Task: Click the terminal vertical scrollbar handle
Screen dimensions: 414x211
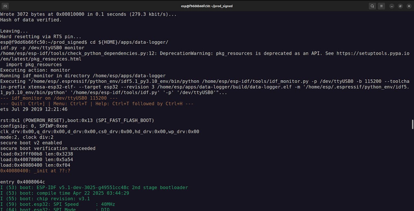Action: [412, 124]
